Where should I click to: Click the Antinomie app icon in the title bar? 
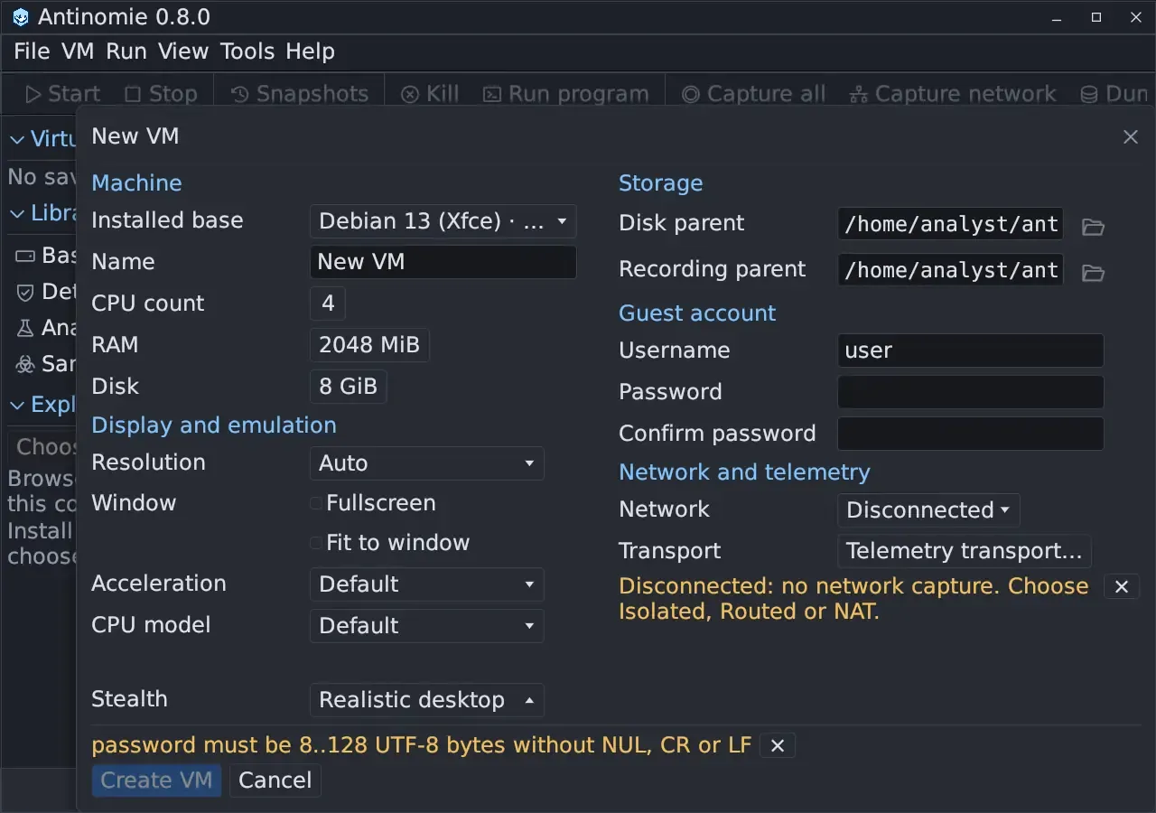pos(21,17)
